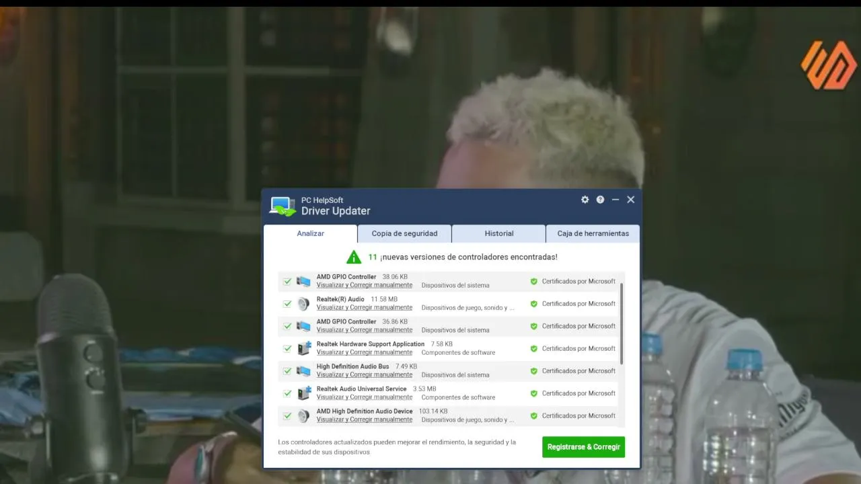Click the 11.58 MB size value
The image size is (861, 484).
click(384, 299)
